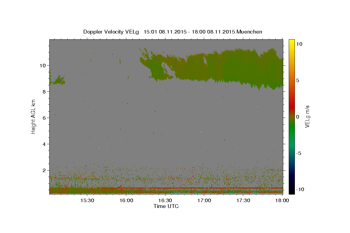Click the colorbar value label 5
This screenshot has height=233, width=350.
(x=297, y=80)
